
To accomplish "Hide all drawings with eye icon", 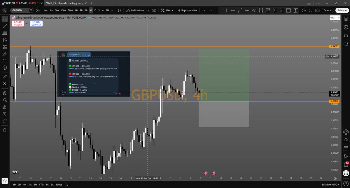I will point(5,114).
